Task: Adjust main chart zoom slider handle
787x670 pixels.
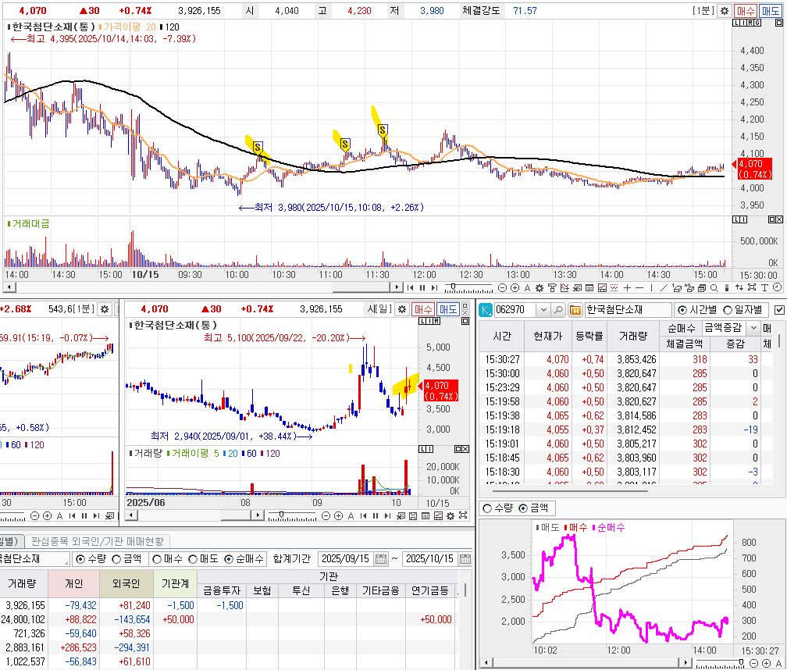Action: click(x=453, y=287)
